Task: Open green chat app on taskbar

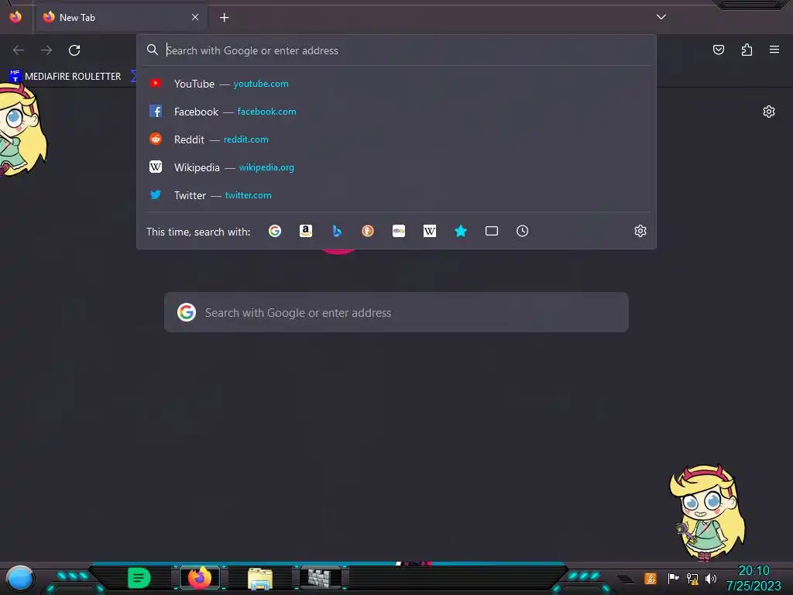Action: click(x=139, y=578)
